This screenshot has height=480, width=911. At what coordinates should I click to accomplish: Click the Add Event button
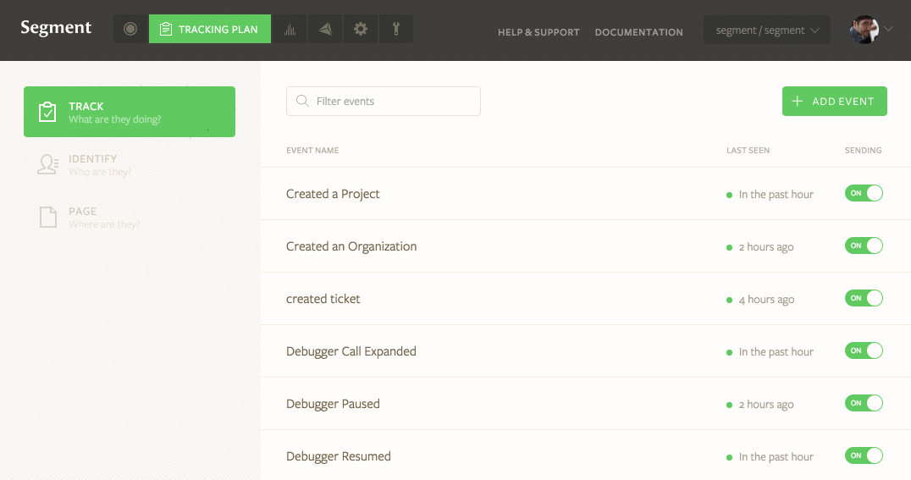834,101
